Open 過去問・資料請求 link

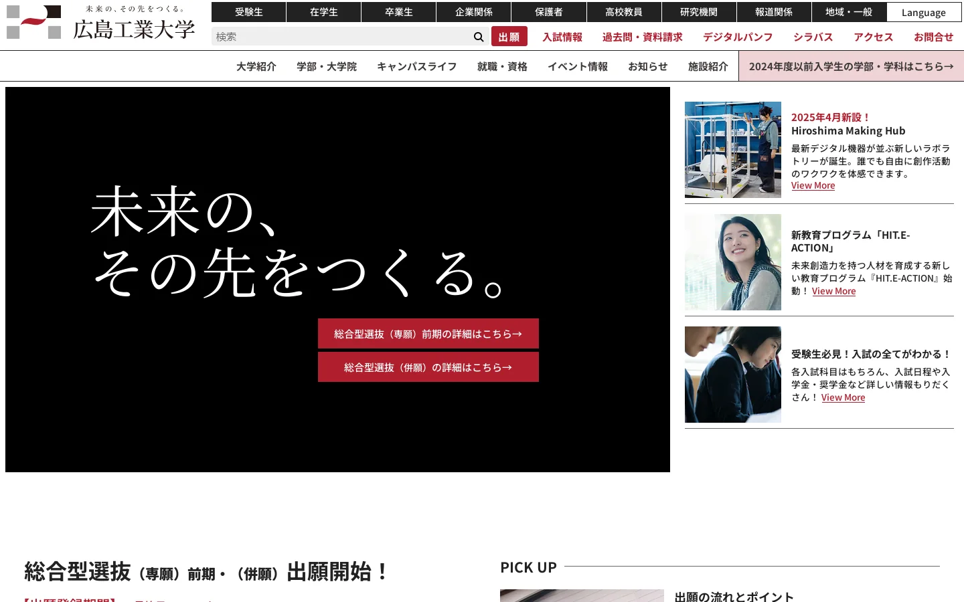tap(643, 37)
